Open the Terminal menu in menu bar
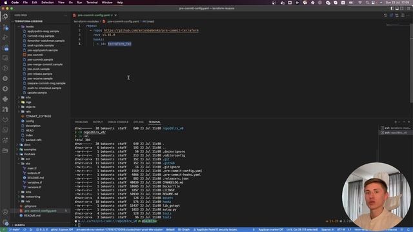This screenshot has width=413, height=232. (x=92, y=3)
